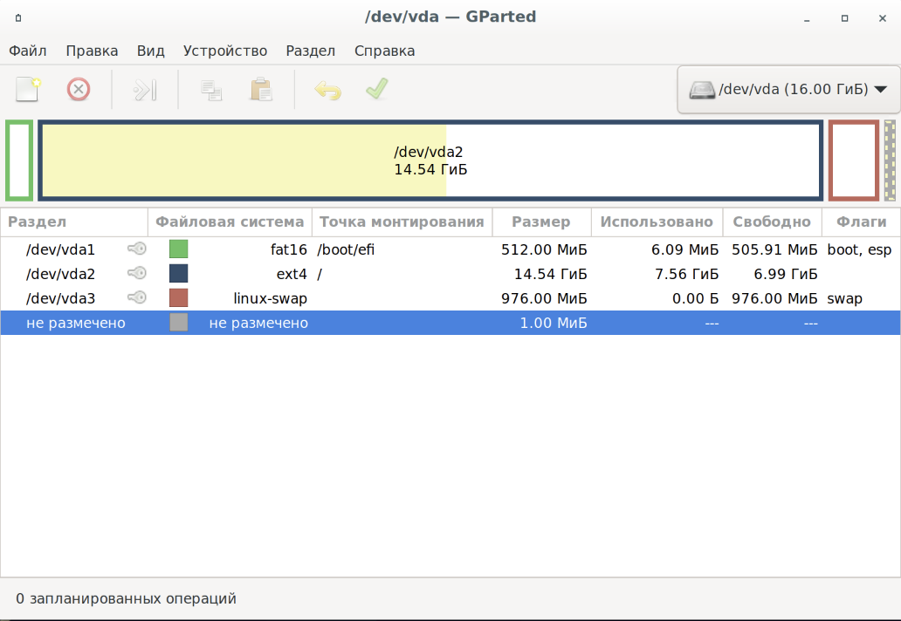Click the 14.54 ГиБ size cell in the table
The image size is (901, 621).
tap(551, 274)
